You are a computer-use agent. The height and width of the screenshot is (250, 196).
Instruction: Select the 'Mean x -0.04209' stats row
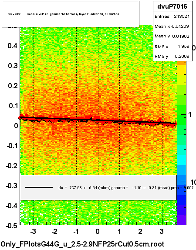pyautogui.click(x=172, y=27)
